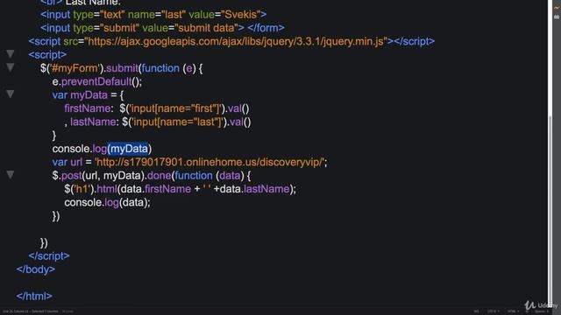The height and width of the screenshot is (315, 561).
Task: Click the closing </script> tag
Action: 49,256
